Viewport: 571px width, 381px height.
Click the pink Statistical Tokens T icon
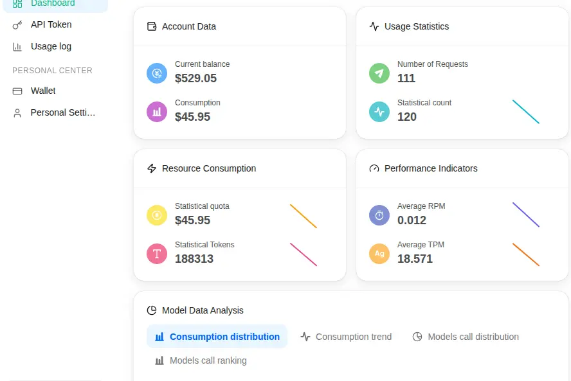[x=157, y=254]
